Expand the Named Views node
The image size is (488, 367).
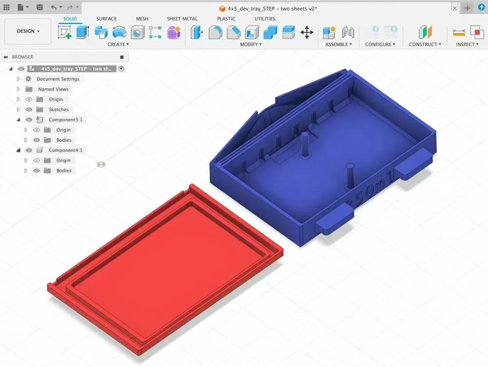coord(18,89)
